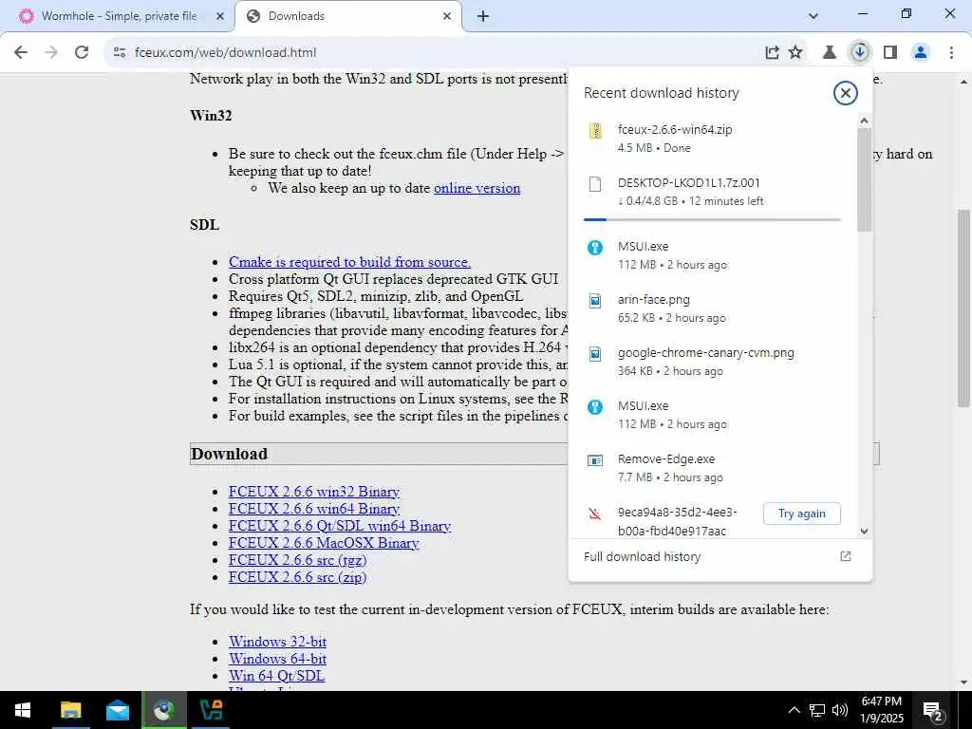Open the profile avatar menu

click(921, 53)
